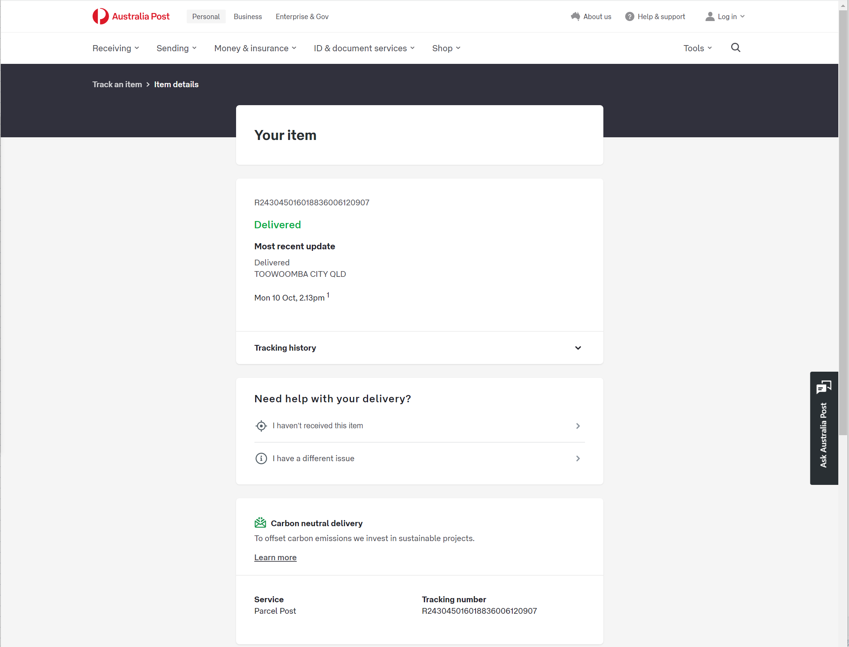Open the Tools dropdown menu
Image resolution: width=849 pixels, height=647 pixels.
point(697,48)
